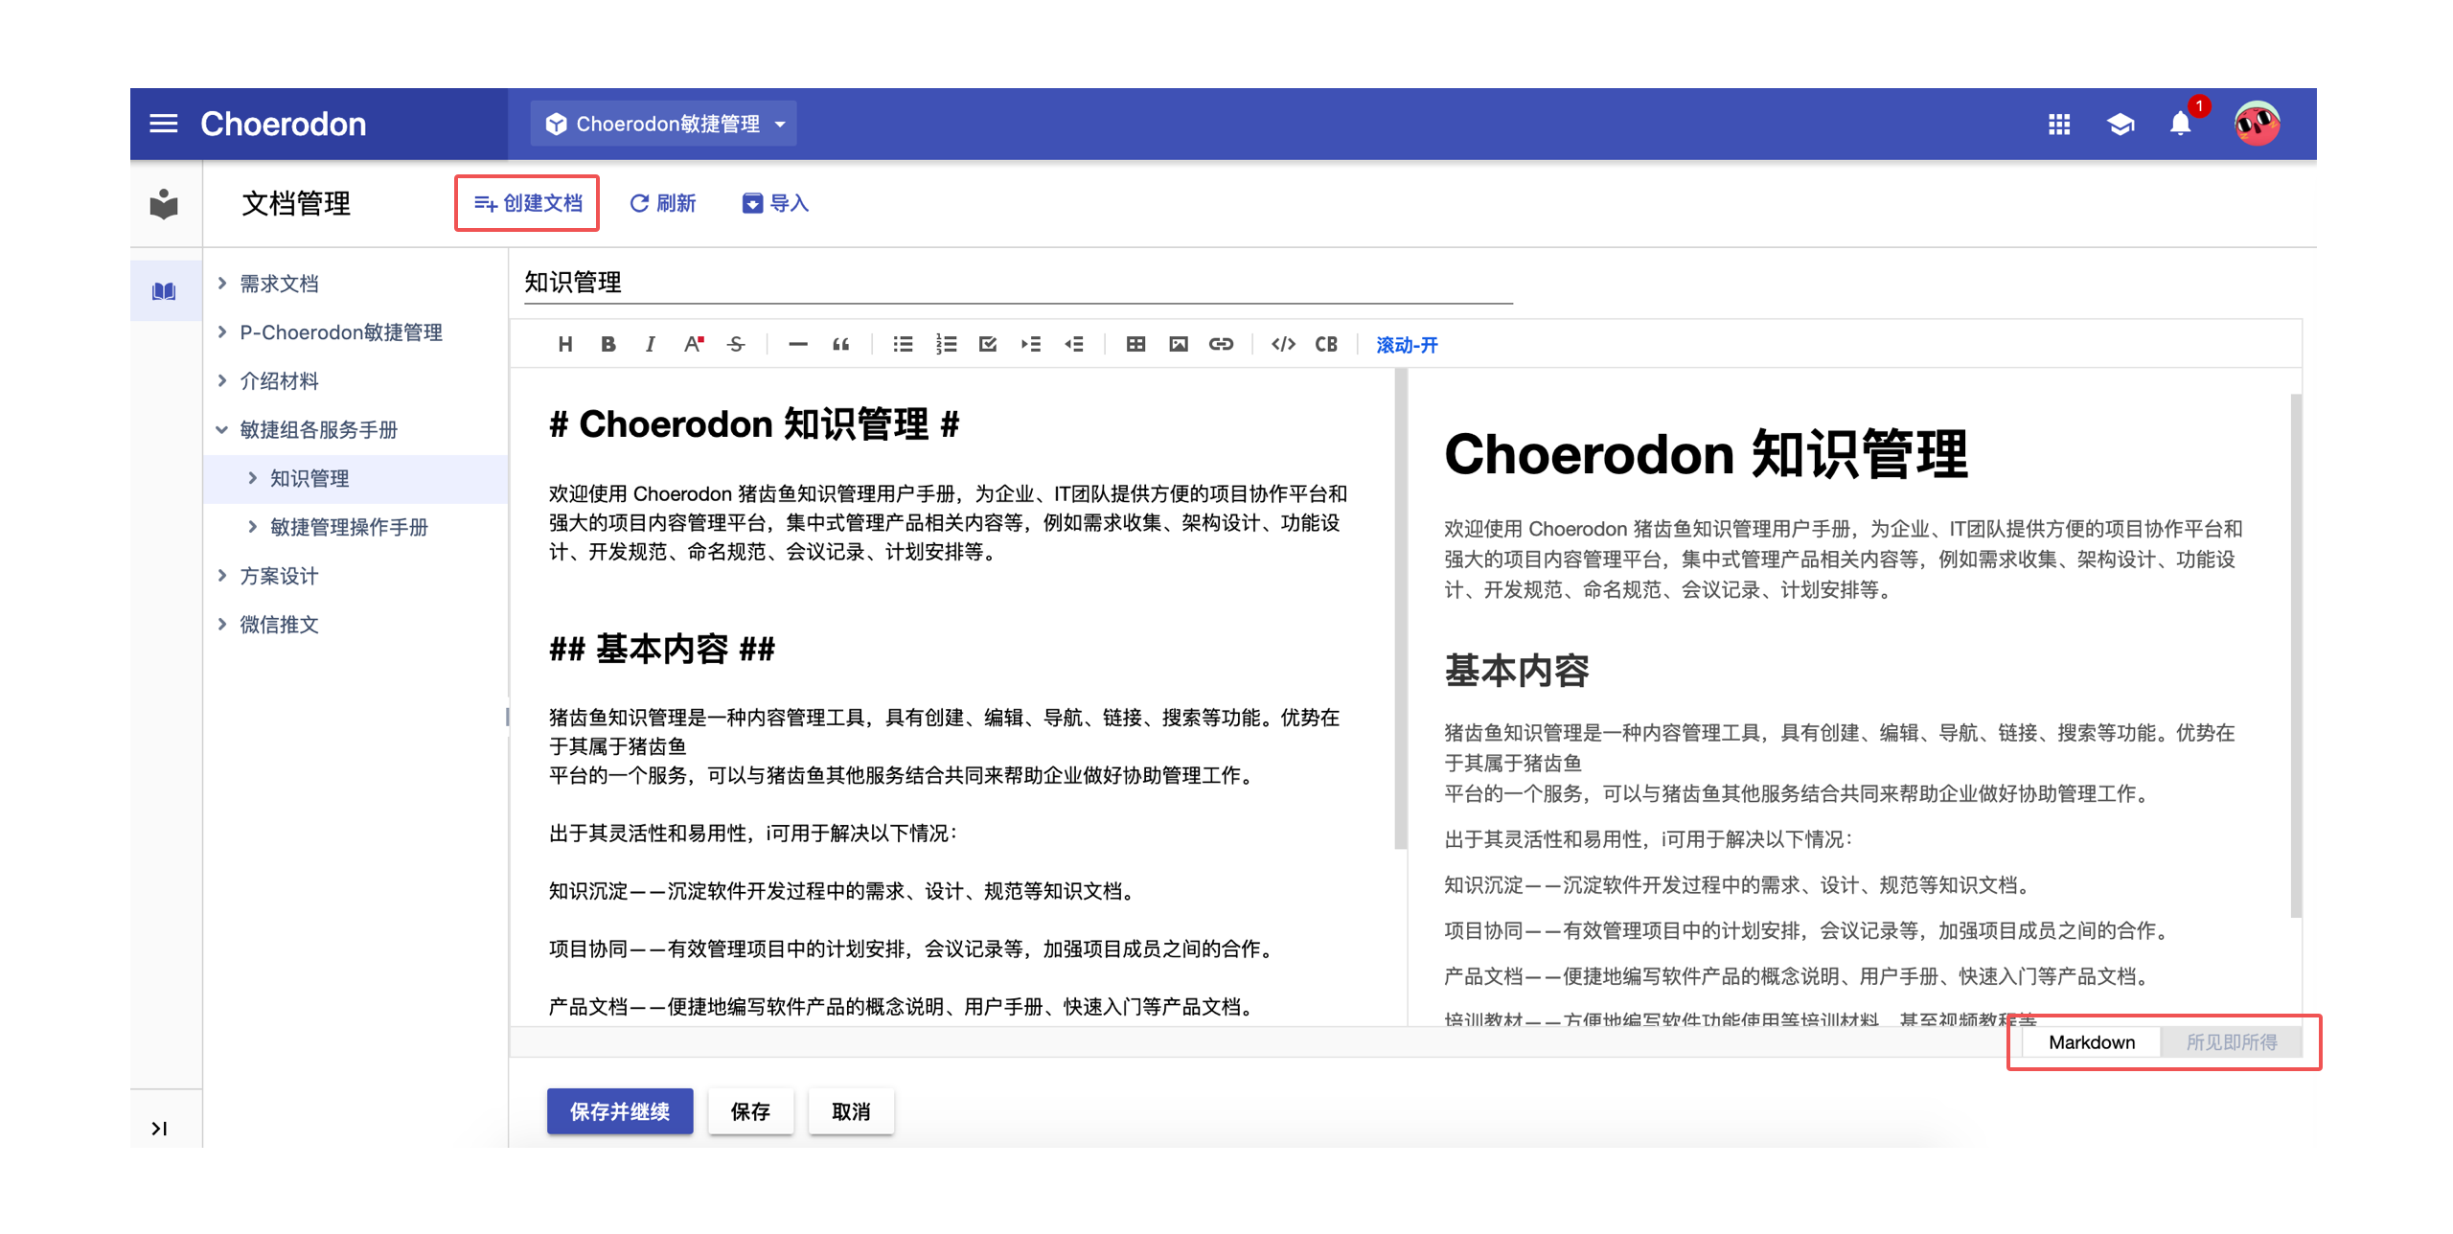Open the notifications bell
The width and height of the screenshot is (2453, 1234).
coord(2181,125)
